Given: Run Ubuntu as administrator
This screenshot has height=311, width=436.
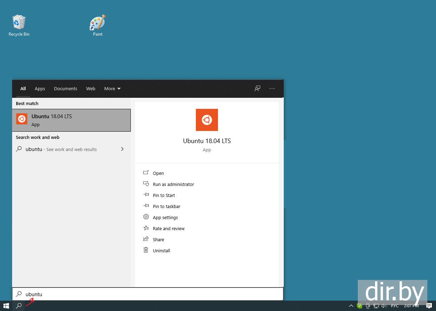Looking at the screenshot, I should point(173,184).
